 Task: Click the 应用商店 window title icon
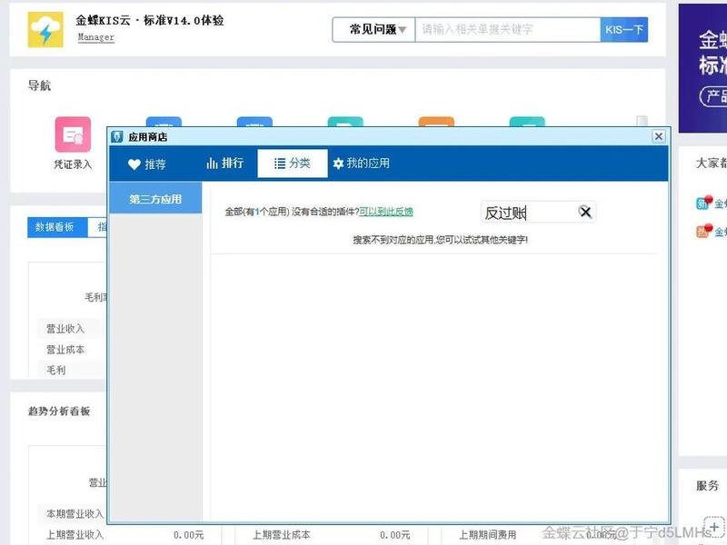117,136
